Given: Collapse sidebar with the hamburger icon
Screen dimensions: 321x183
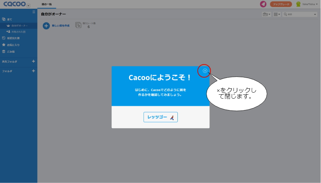Looking at the screenshot, I should click(x=34, y=12).
